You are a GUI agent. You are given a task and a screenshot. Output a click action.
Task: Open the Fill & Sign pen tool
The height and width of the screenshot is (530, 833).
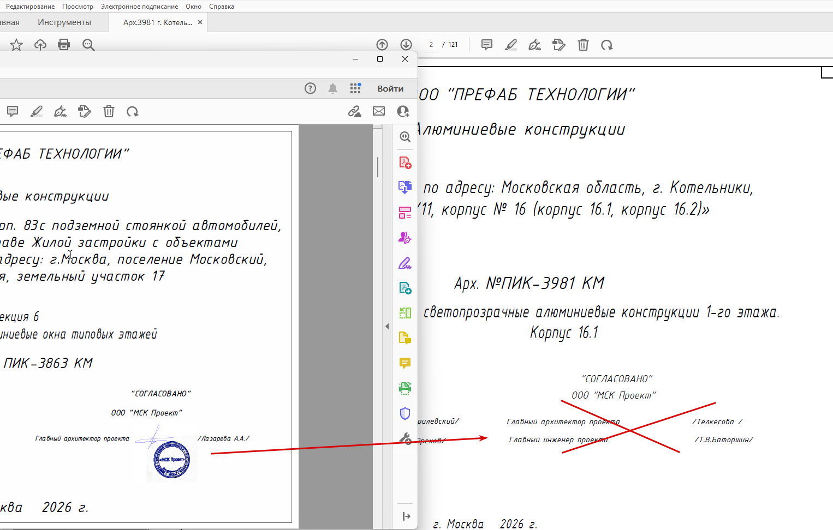coord(405,263)
